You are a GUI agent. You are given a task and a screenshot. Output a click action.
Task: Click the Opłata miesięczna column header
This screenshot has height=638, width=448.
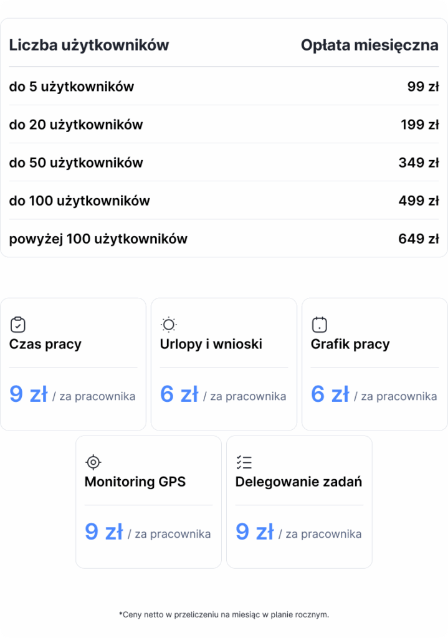click(x=369, y=45)
